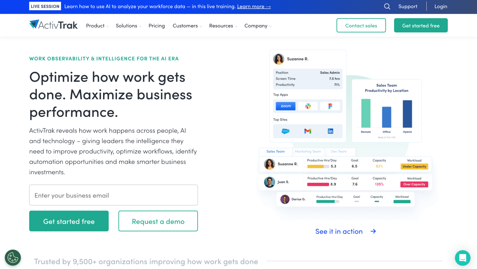477x269 pixels.
Task: Click the 7.5 hrs screen time value
Action: 335,79
